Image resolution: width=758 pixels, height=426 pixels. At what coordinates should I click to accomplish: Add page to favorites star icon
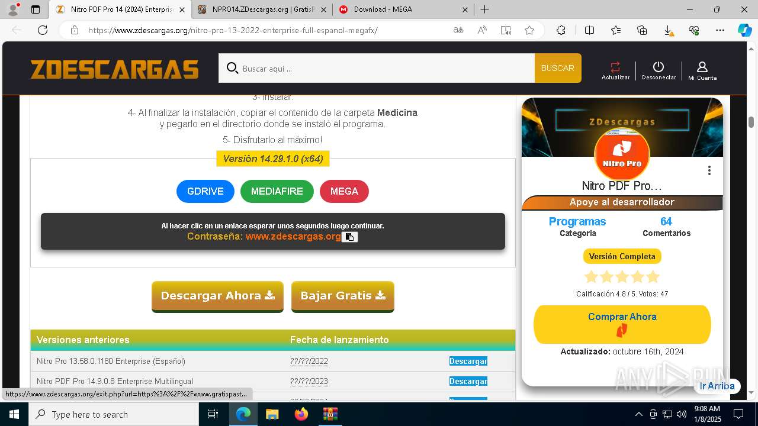point(529,30)
